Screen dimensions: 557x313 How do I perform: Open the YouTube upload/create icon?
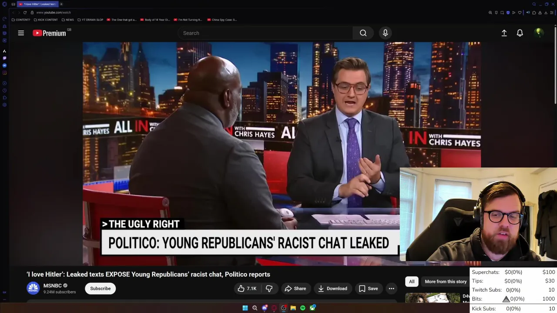pyautogui.click(x=504, y=33)
